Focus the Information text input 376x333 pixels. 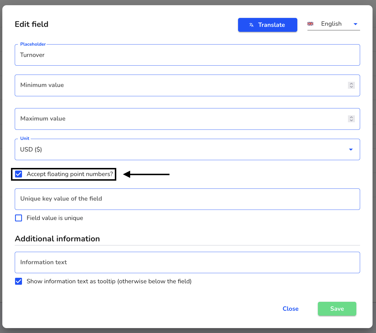[x=187, y=262]
